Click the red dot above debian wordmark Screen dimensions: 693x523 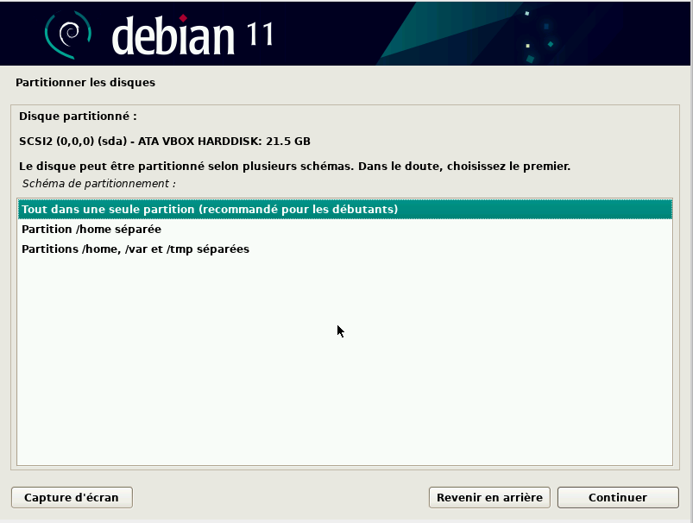click(183, 16)
